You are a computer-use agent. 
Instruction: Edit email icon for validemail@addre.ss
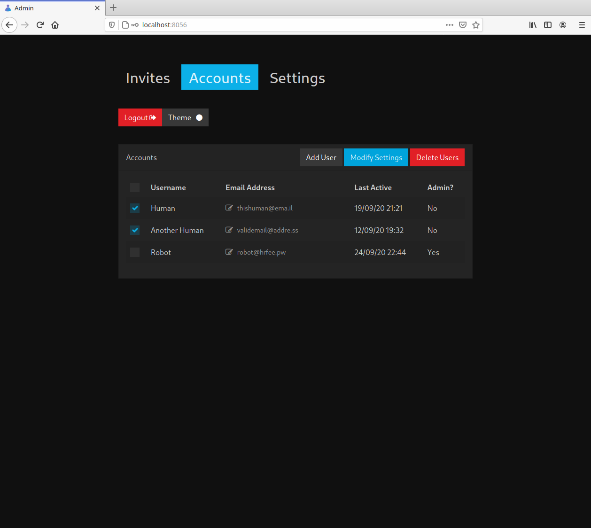point(229,230)
